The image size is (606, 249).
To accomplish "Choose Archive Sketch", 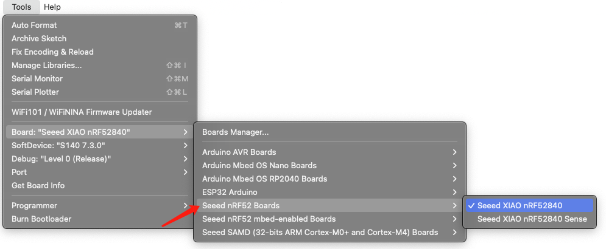I will tap(99, 38).
